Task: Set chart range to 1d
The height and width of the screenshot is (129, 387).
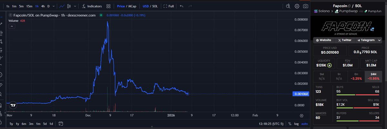Action: coord(51,124)
